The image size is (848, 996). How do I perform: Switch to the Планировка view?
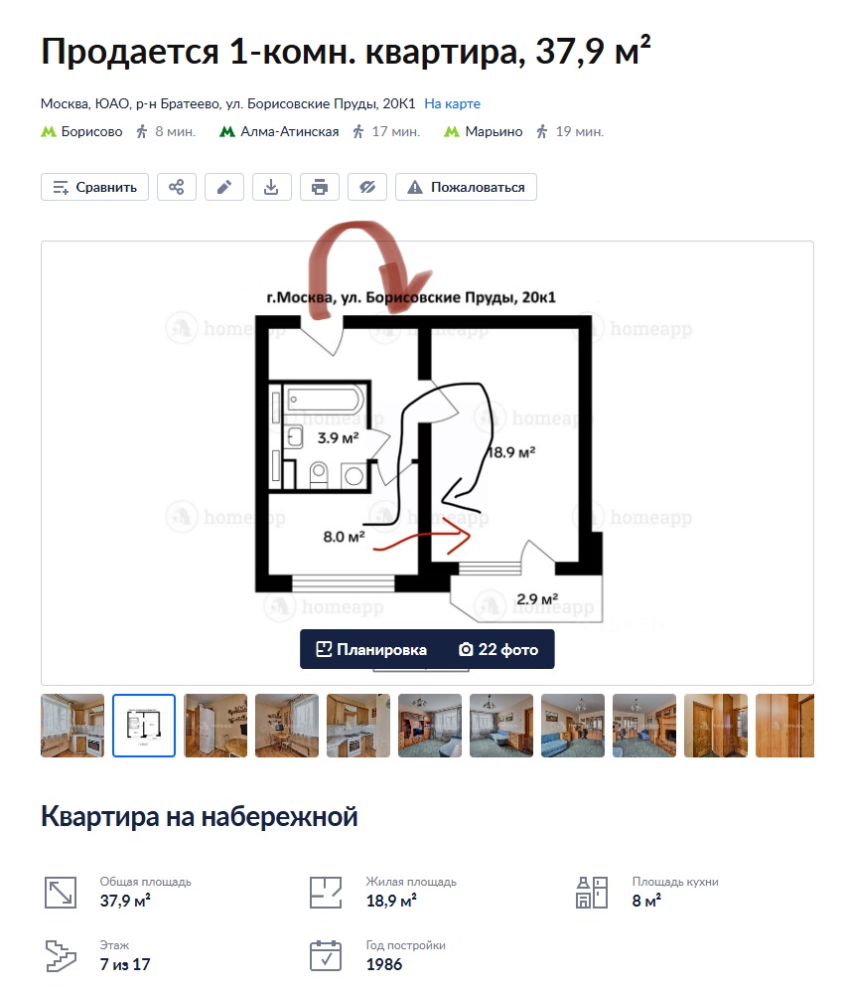click(x=371, y=649)
